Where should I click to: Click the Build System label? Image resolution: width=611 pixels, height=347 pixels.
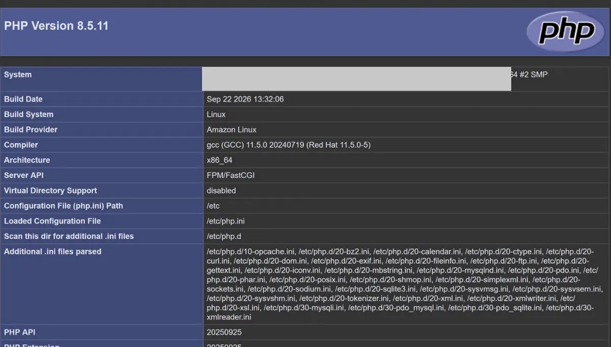coord(29,114)
